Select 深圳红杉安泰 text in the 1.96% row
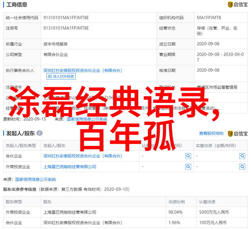The height and width of the screenshot is (229, 251). click(83, 223)
